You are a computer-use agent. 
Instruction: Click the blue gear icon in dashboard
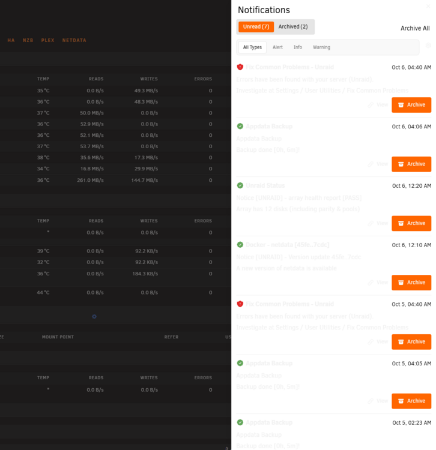pyautogui.click(x=94, y=317)
